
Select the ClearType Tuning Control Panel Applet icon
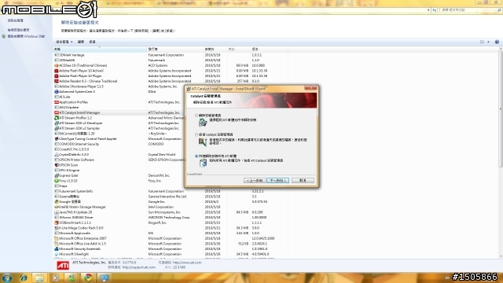[56, 139]
